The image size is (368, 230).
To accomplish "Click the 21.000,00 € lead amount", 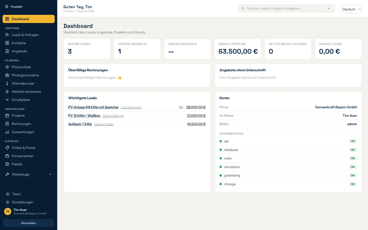I will [196, 116].
